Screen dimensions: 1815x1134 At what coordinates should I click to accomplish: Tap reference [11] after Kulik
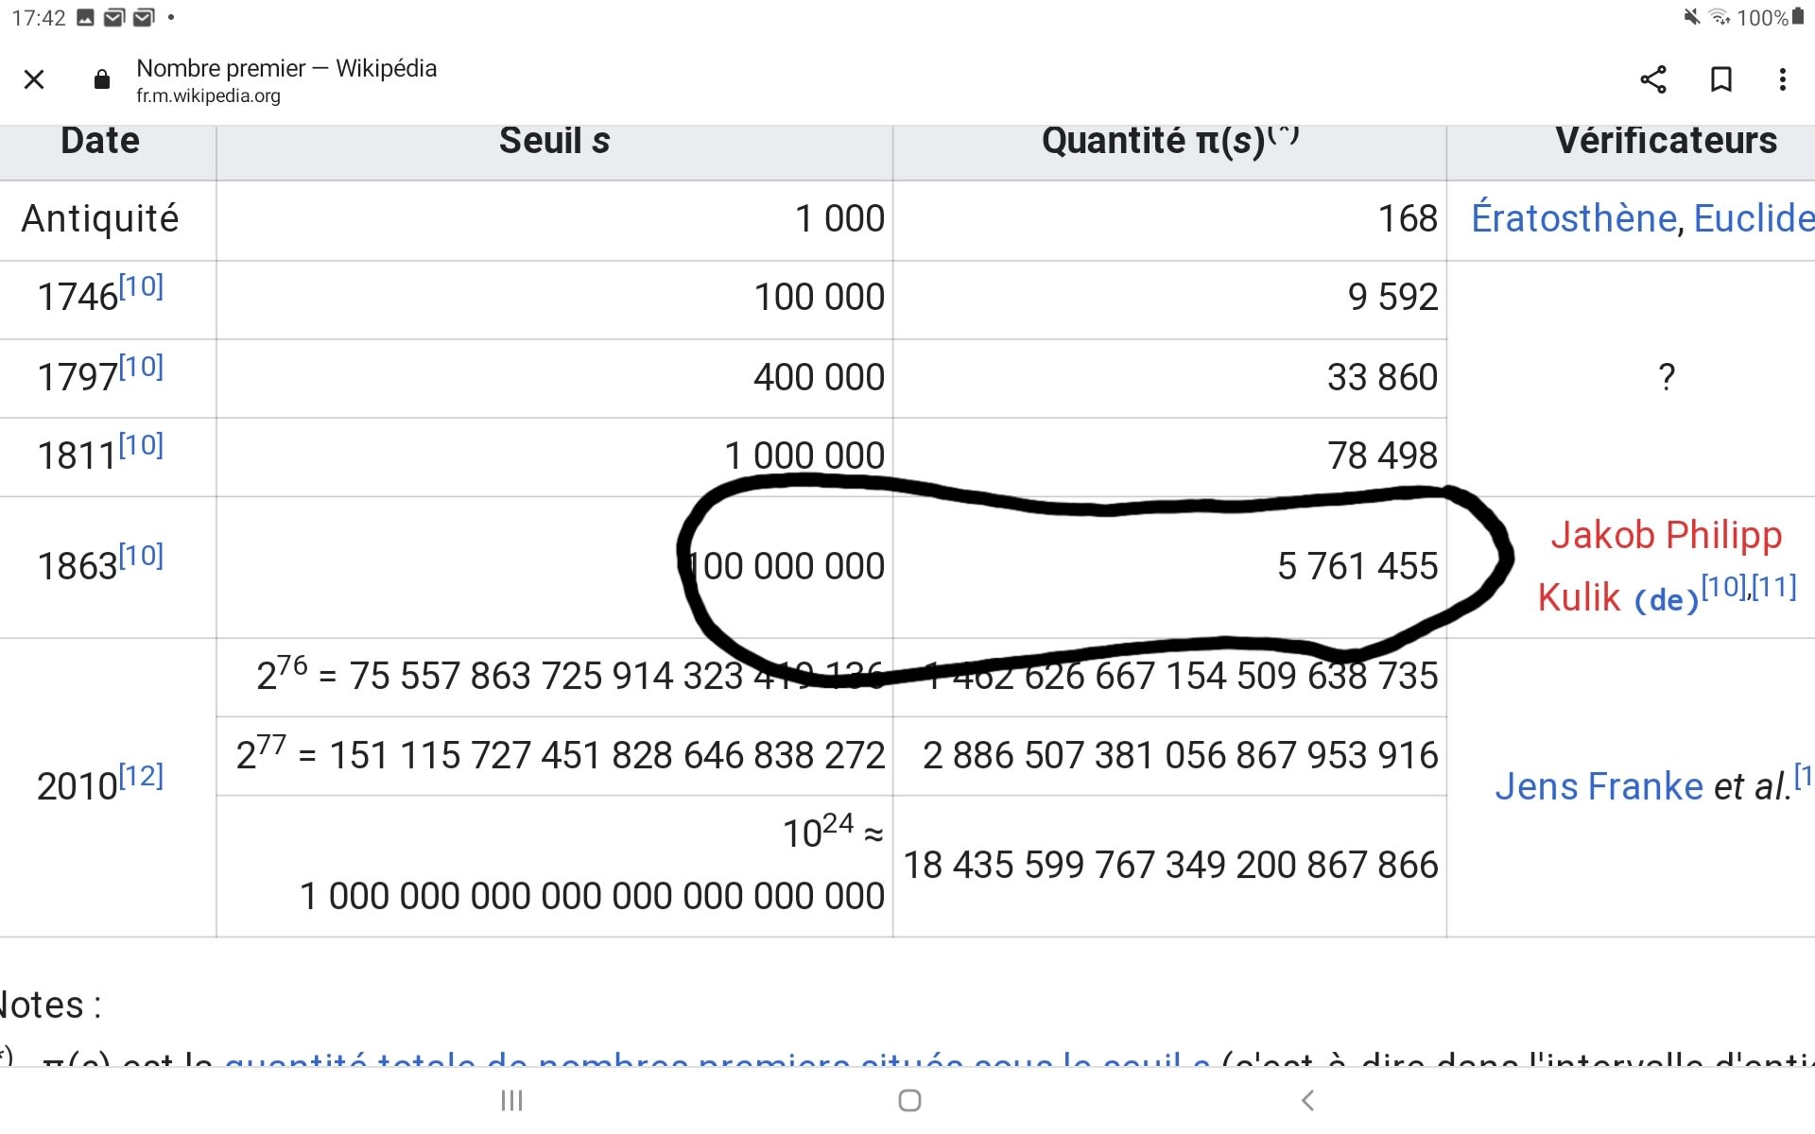click(1774, 587)
